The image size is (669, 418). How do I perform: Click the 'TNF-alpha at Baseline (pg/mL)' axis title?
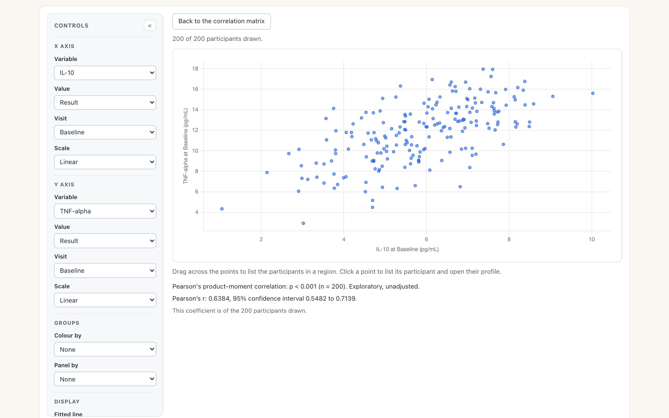pyautogui.click(x=186, y=146)
